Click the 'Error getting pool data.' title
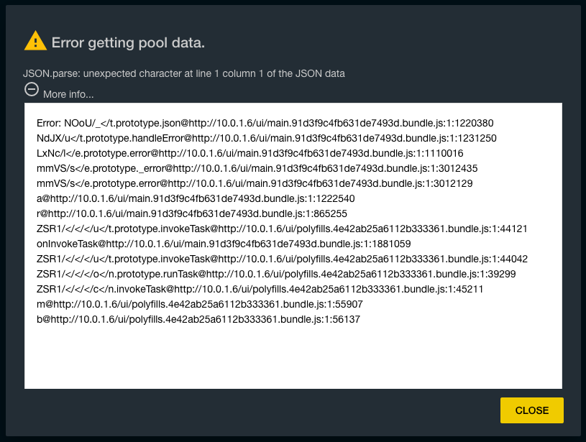The height and width of the screenshot is (442, 586). click(x=128, y=42)
